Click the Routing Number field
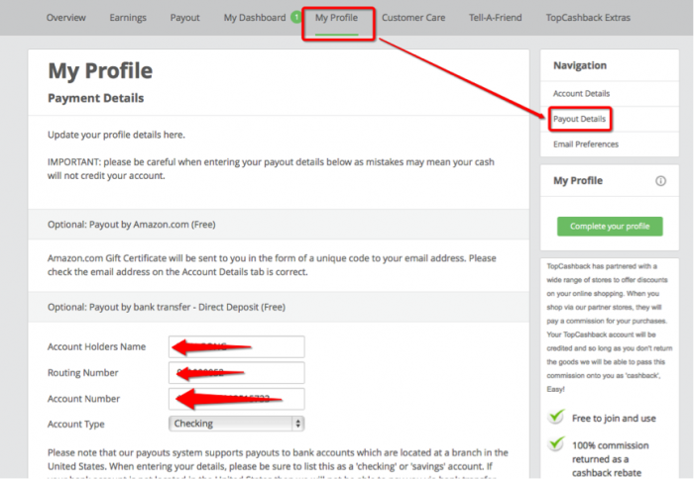694x479 pixels. point(236,372)
